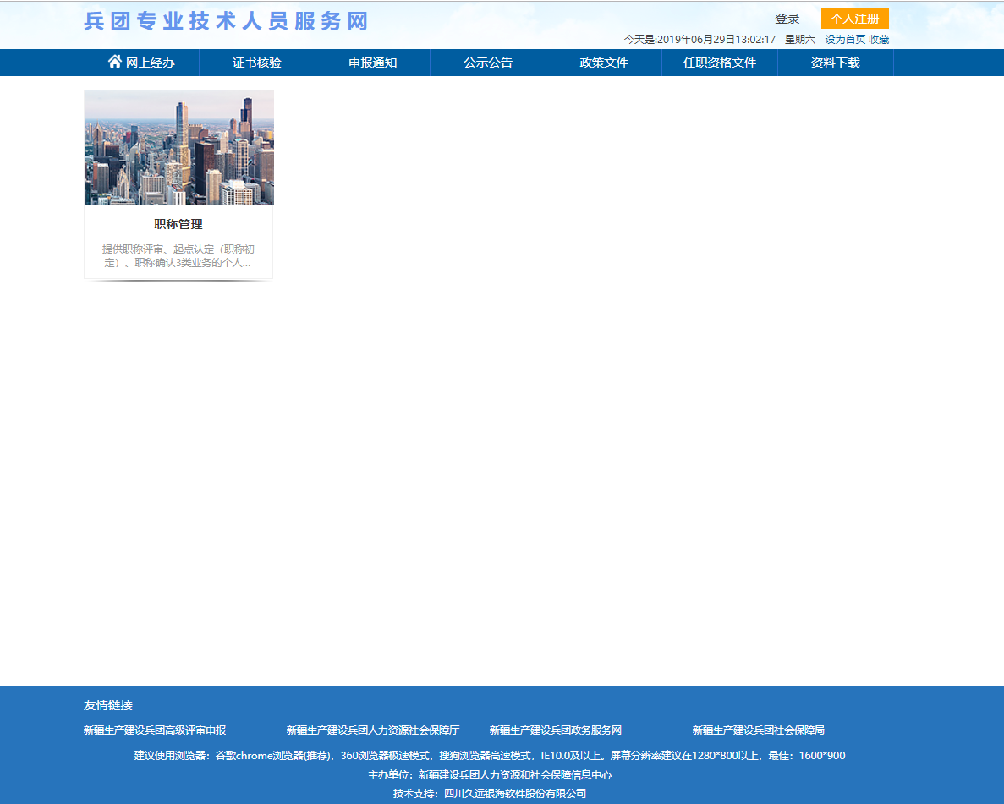Open the 政策文件 page

point(604,63)
